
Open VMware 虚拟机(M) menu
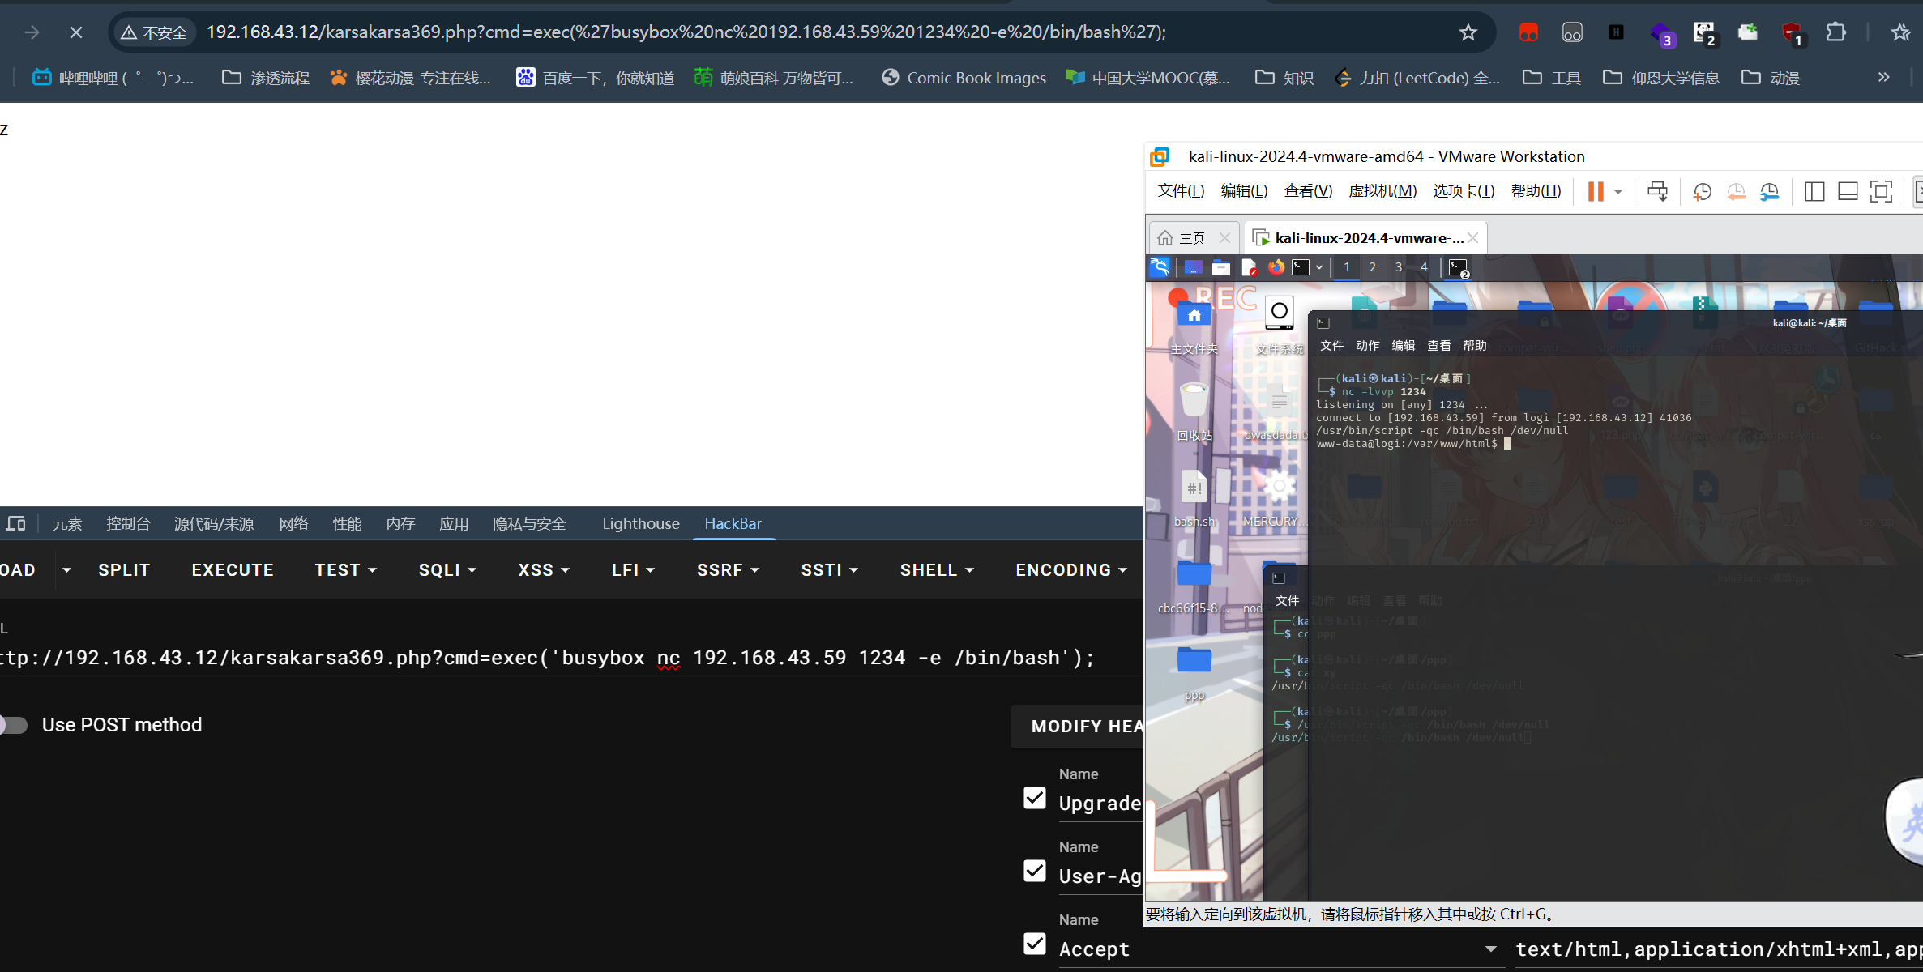[x=1382, y=191]
